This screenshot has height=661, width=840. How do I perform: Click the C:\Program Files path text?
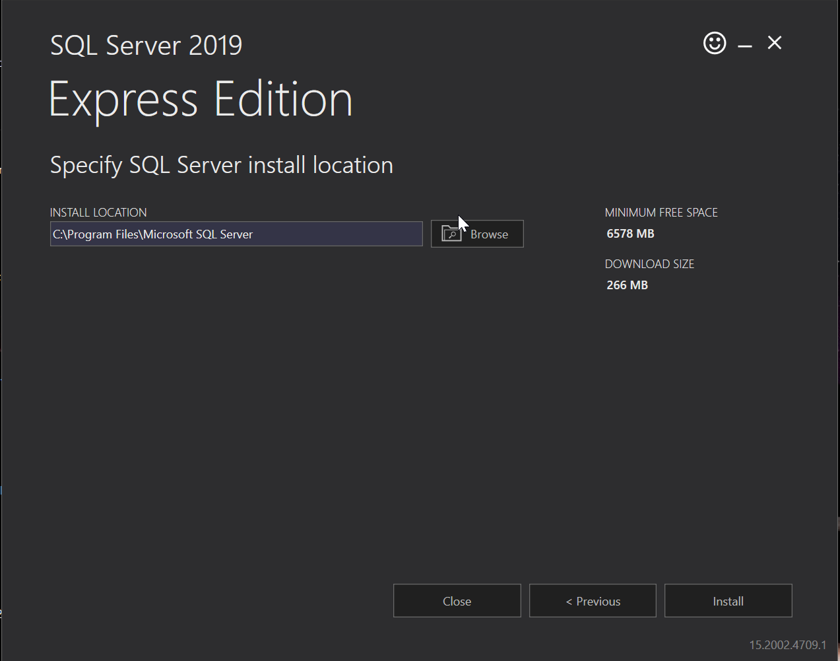[x=96, y=234]
